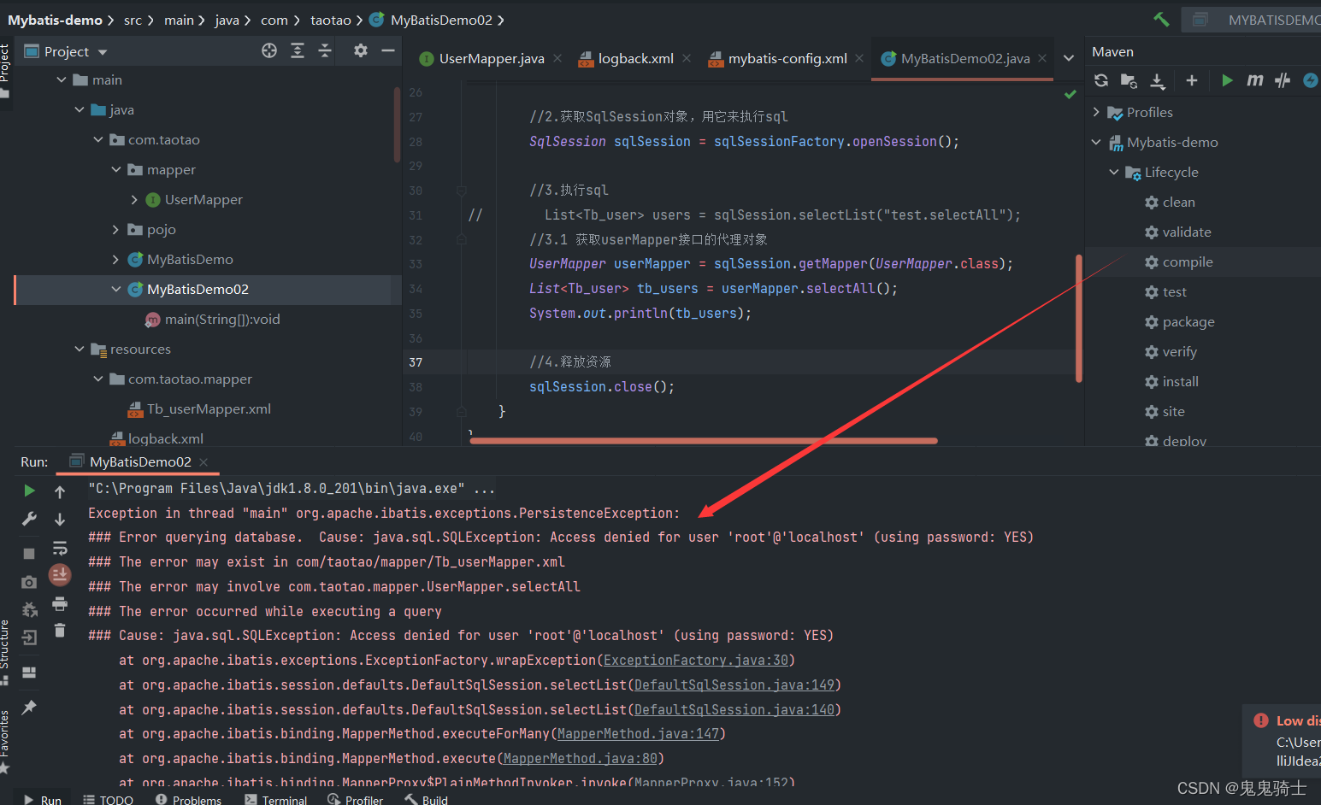Toggle Maven skip tests mode icon

pyautogui.click(x=1283, y=80)
